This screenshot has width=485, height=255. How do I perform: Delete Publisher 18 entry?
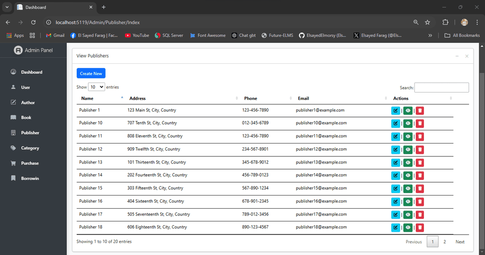(420, 228)
